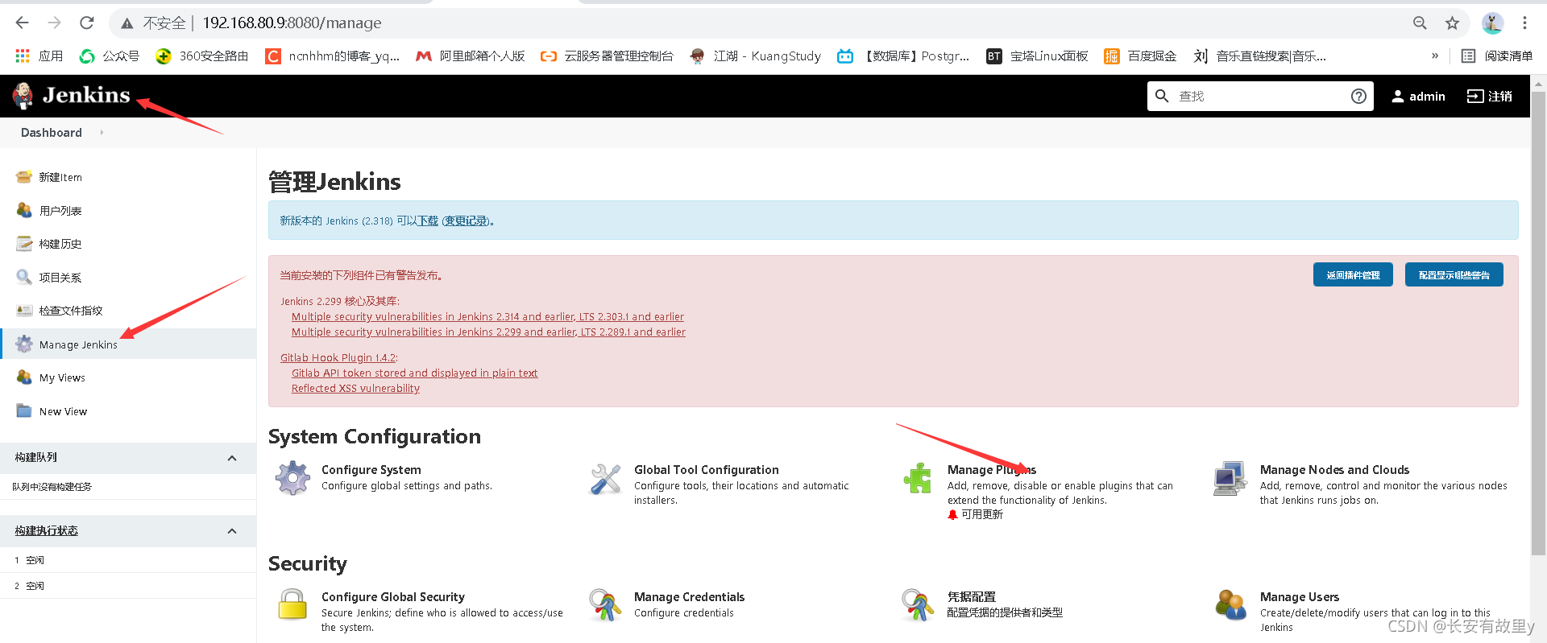Open LTS 2.303.1 and earlier vulnerabilities link
Viewport: 1547px width, 643px height.
click(487, 316)
